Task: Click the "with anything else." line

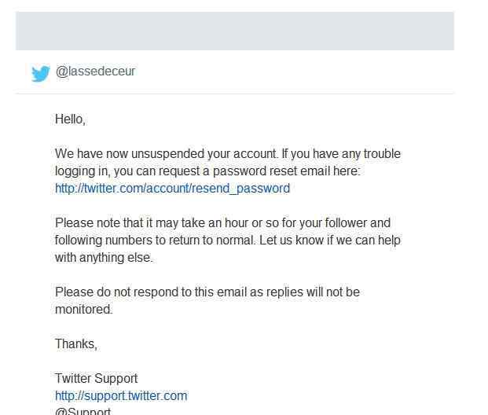Action: [x=104, y=258]
